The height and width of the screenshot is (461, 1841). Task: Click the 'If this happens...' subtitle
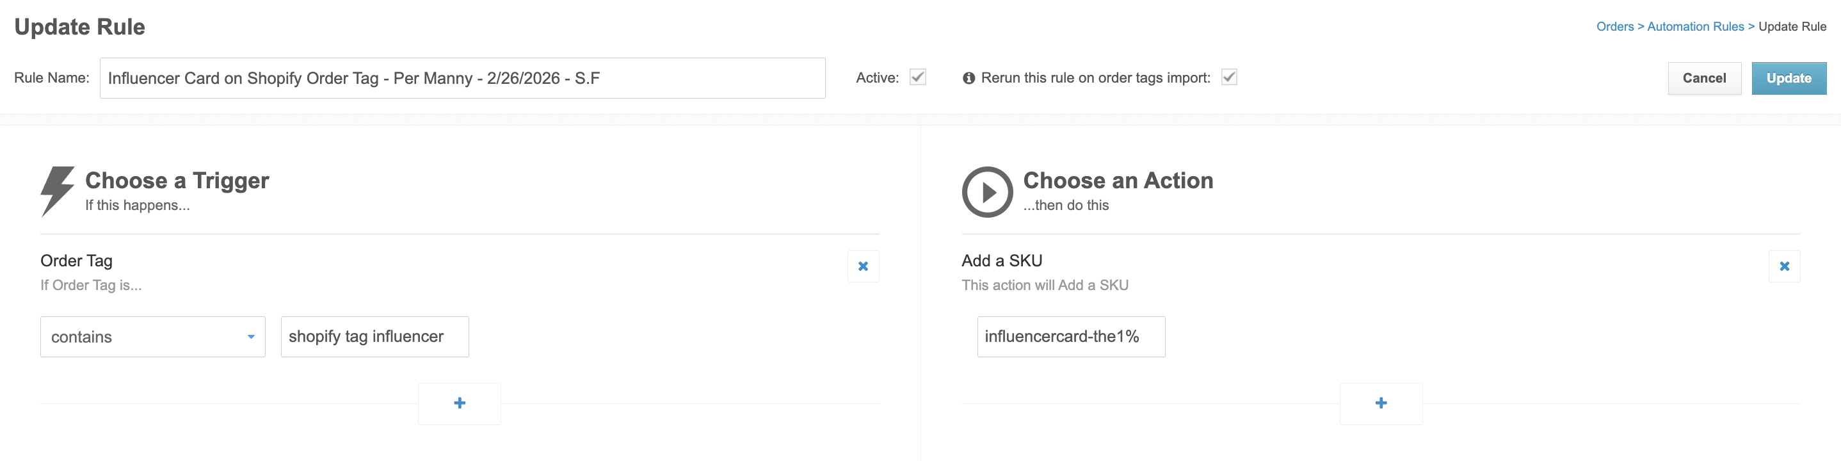tap(137, 205)
